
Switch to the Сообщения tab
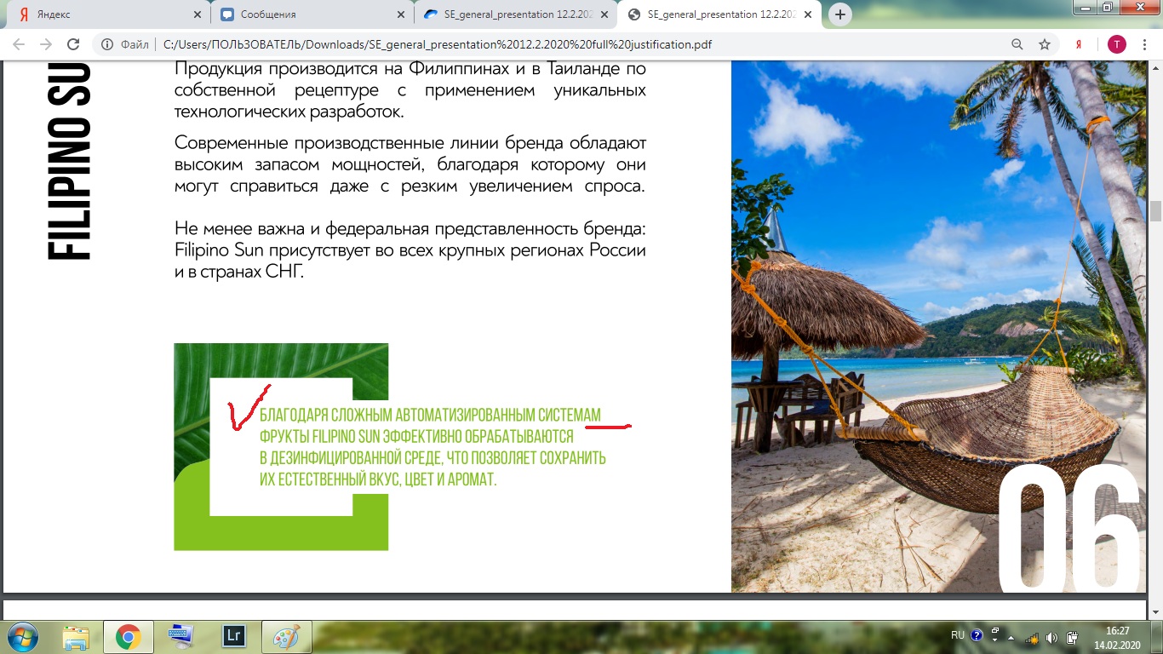311,14
